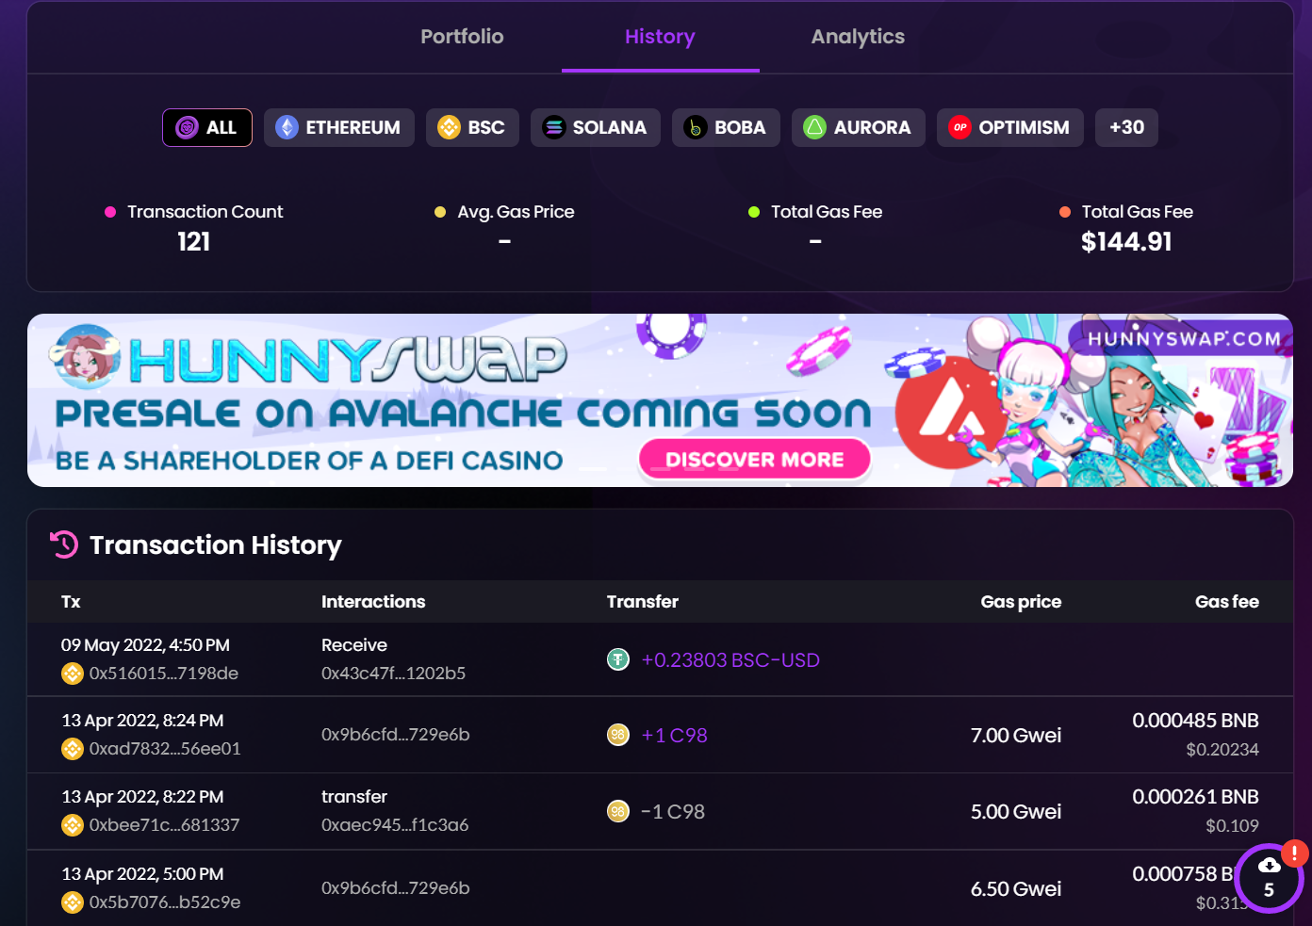Click the 13 Apr 2022, 8:22 PM date

(x=142, y=797)
